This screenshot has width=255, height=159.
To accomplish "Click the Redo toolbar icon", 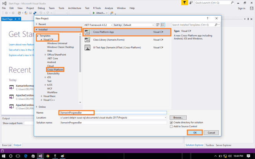I will click(x=48, y=13).
